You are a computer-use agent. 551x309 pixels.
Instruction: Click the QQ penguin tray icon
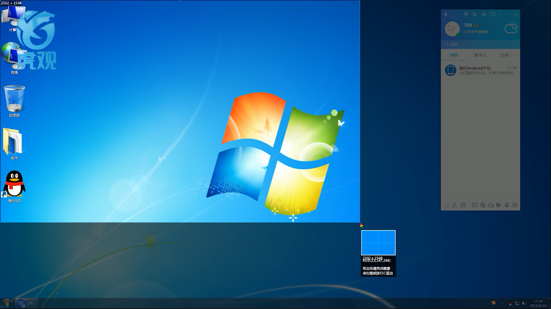click(510, 304)
